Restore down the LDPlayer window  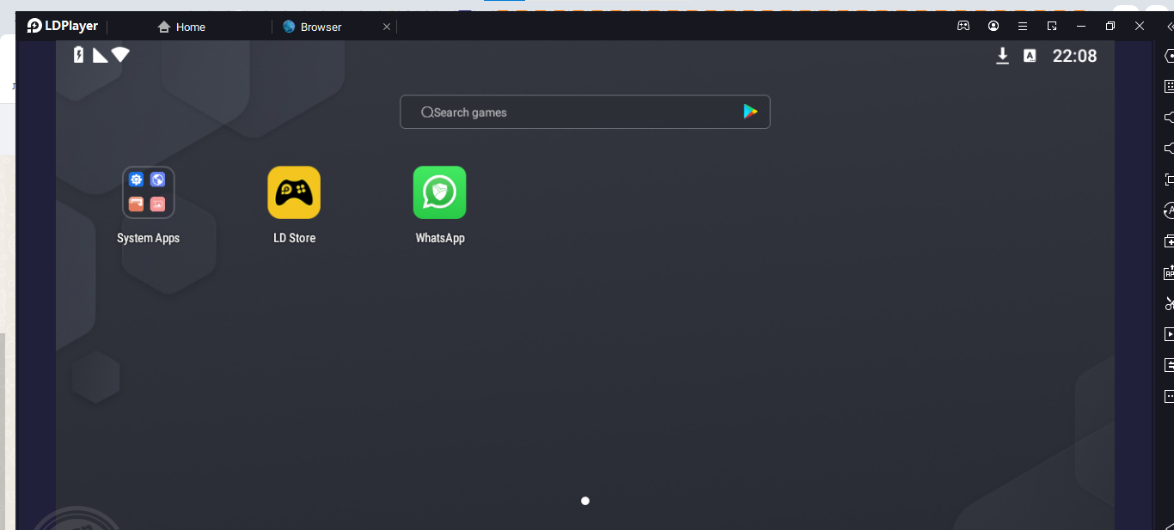click(1110, 26)
